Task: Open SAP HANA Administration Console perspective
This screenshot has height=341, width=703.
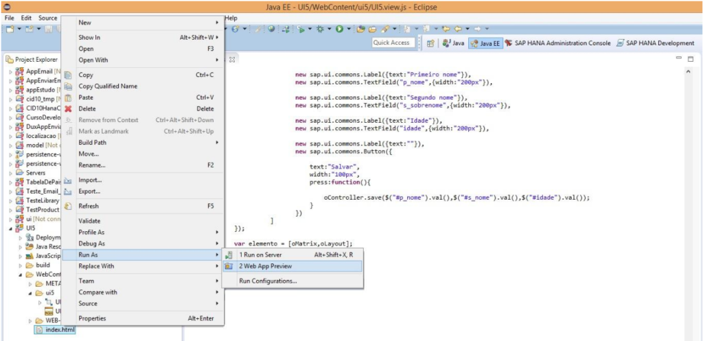Action: (x=557, y=43)
